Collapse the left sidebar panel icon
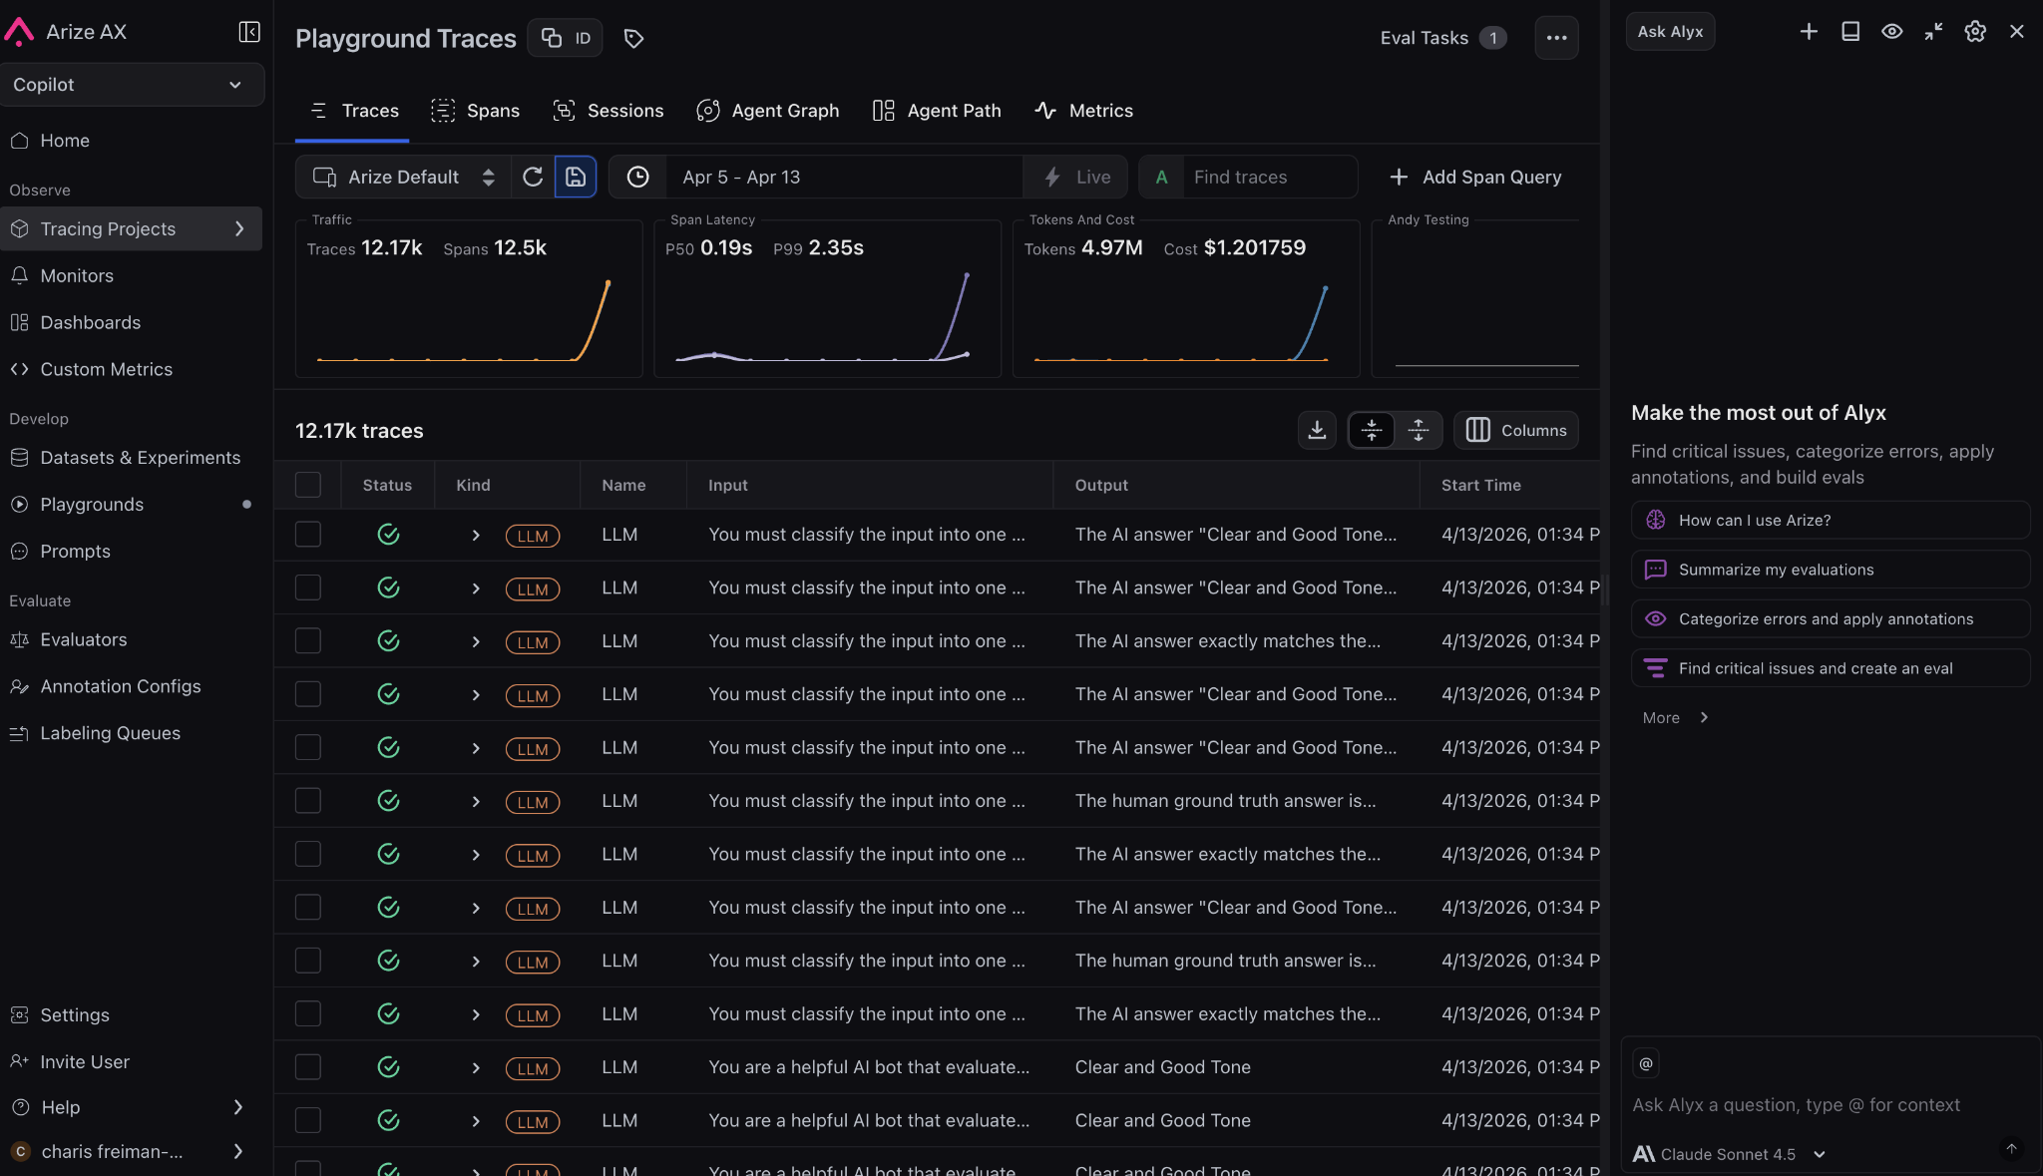2043x1176 pixels. (249, 32)
